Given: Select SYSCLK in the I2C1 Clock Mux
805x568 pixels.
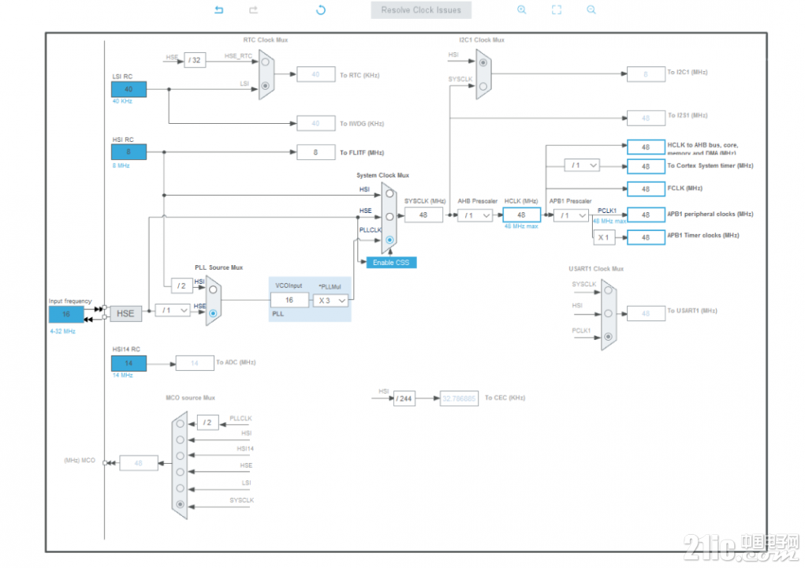Looking at the screenshot, I should 483,86.
